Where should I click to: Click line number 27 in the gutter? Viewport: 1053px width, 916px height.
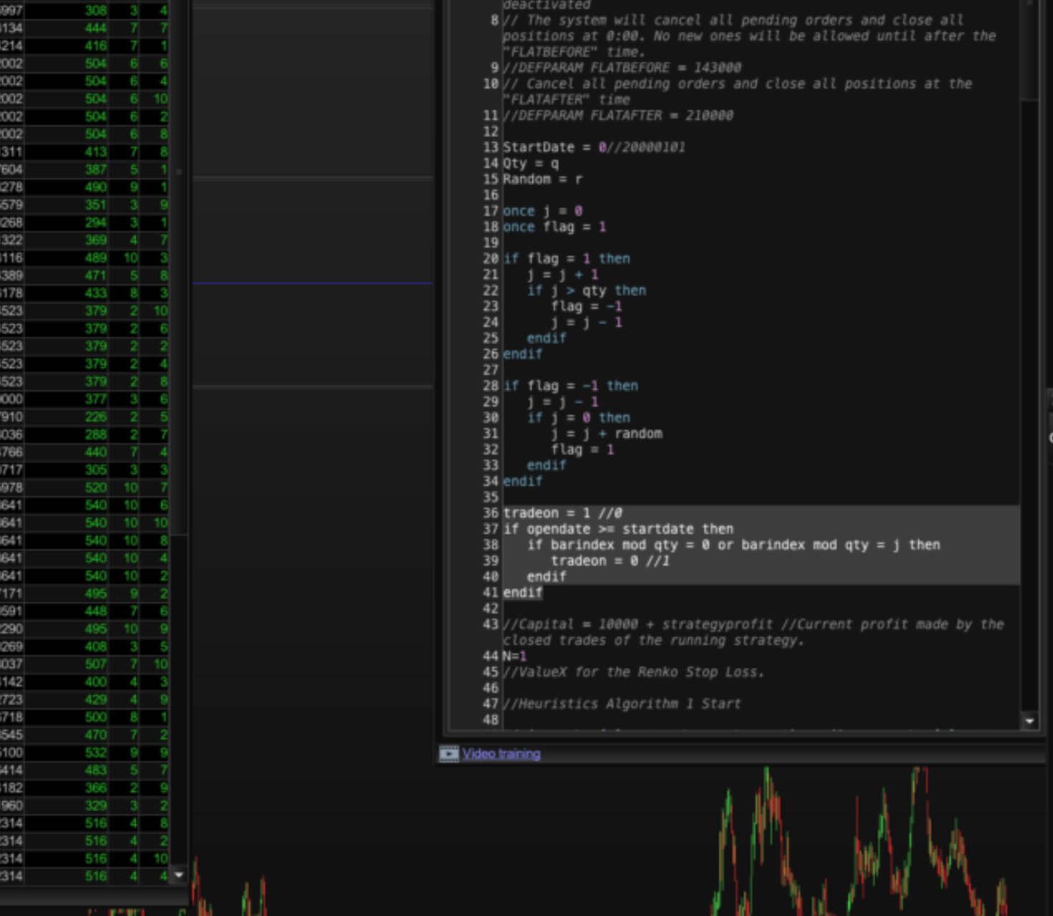point(491,370)
